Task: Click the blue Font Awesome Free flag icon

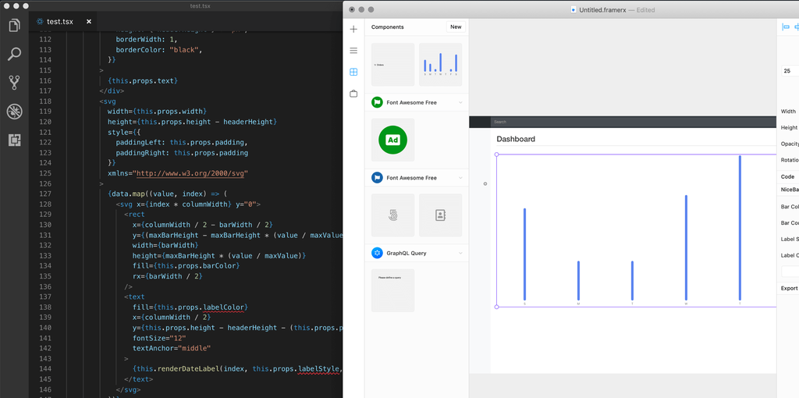Action: pos(377,178)
